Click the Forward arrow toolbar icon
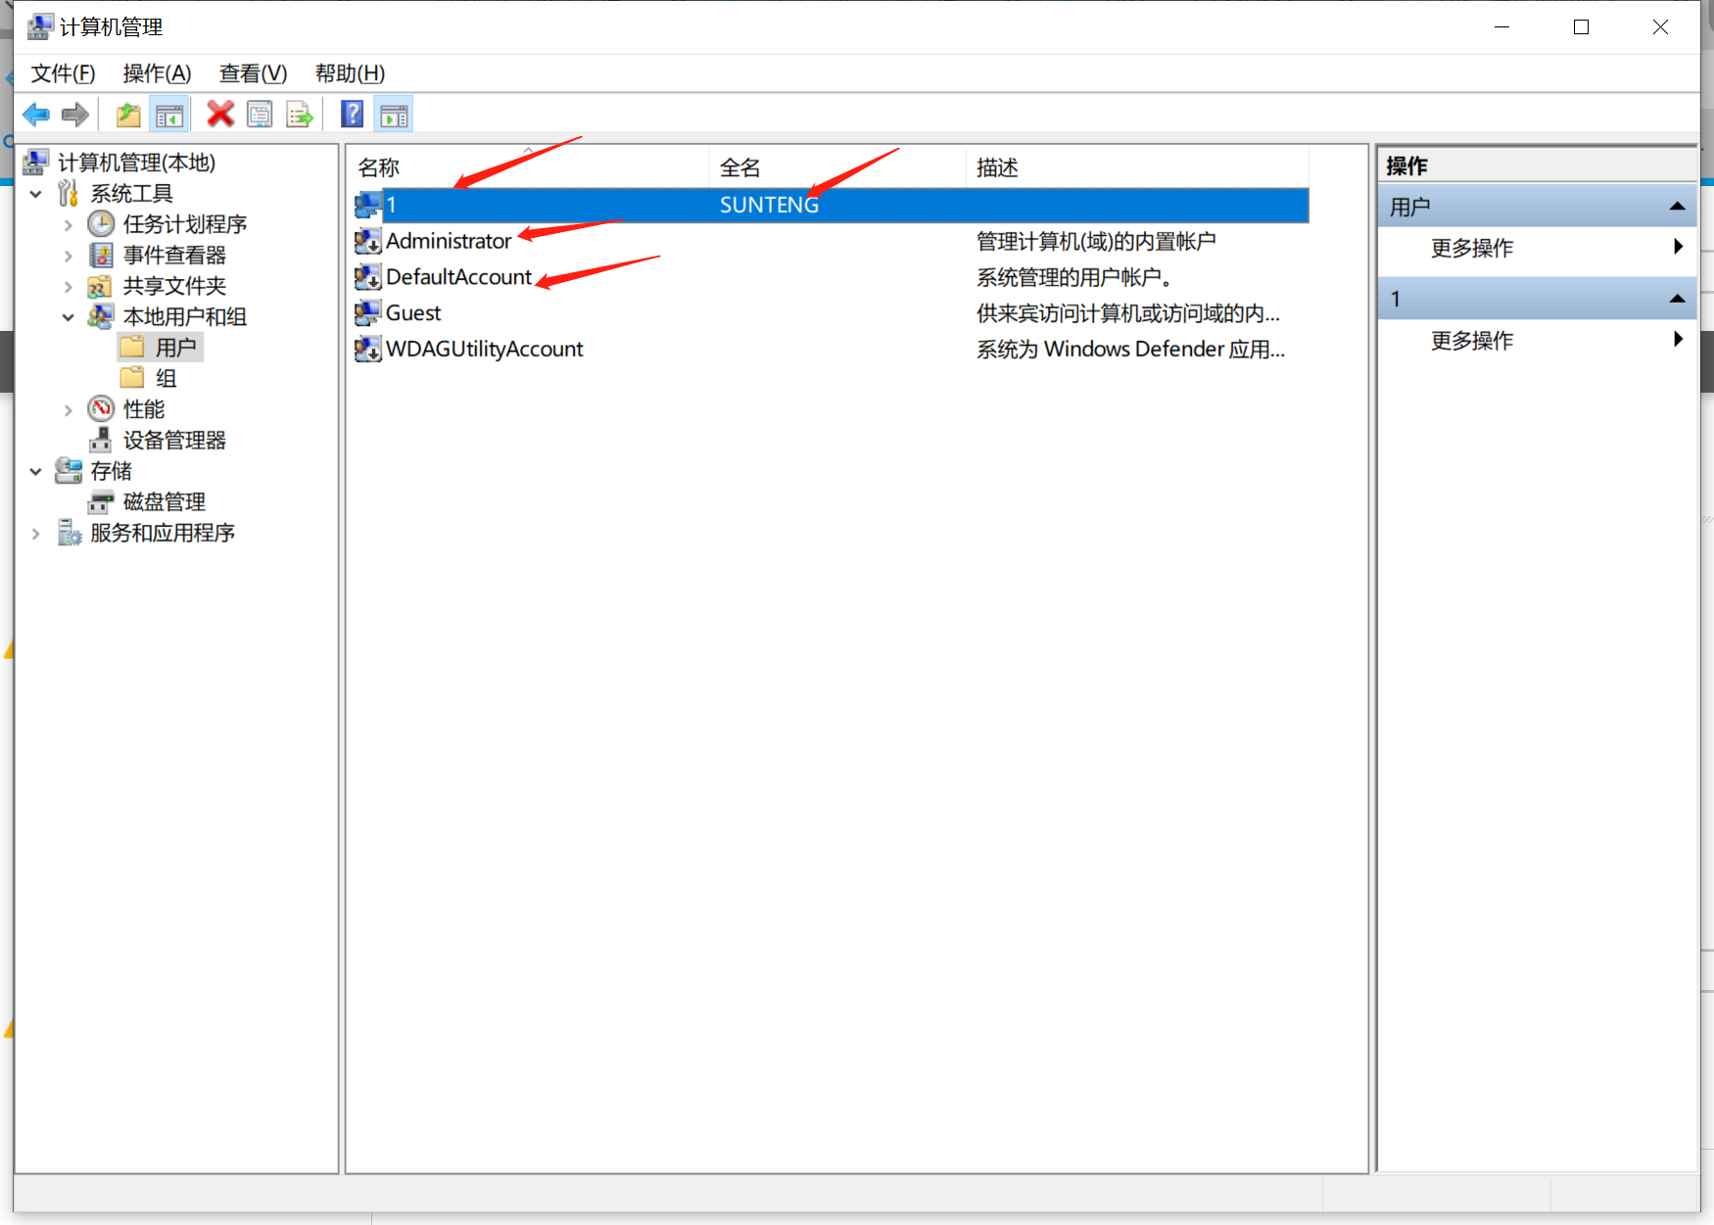The width and height of the screenshot is (1714, 1225). [75, 116]
